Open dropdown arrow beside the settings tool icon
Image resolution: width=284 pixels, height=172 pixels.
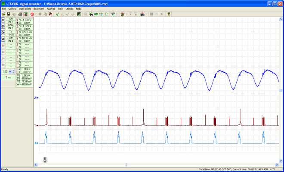coord(126,14)
